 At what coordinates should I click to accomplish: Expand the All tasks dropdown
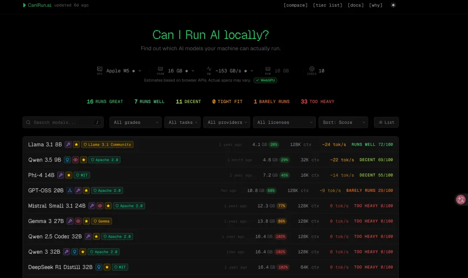(182, 122)
